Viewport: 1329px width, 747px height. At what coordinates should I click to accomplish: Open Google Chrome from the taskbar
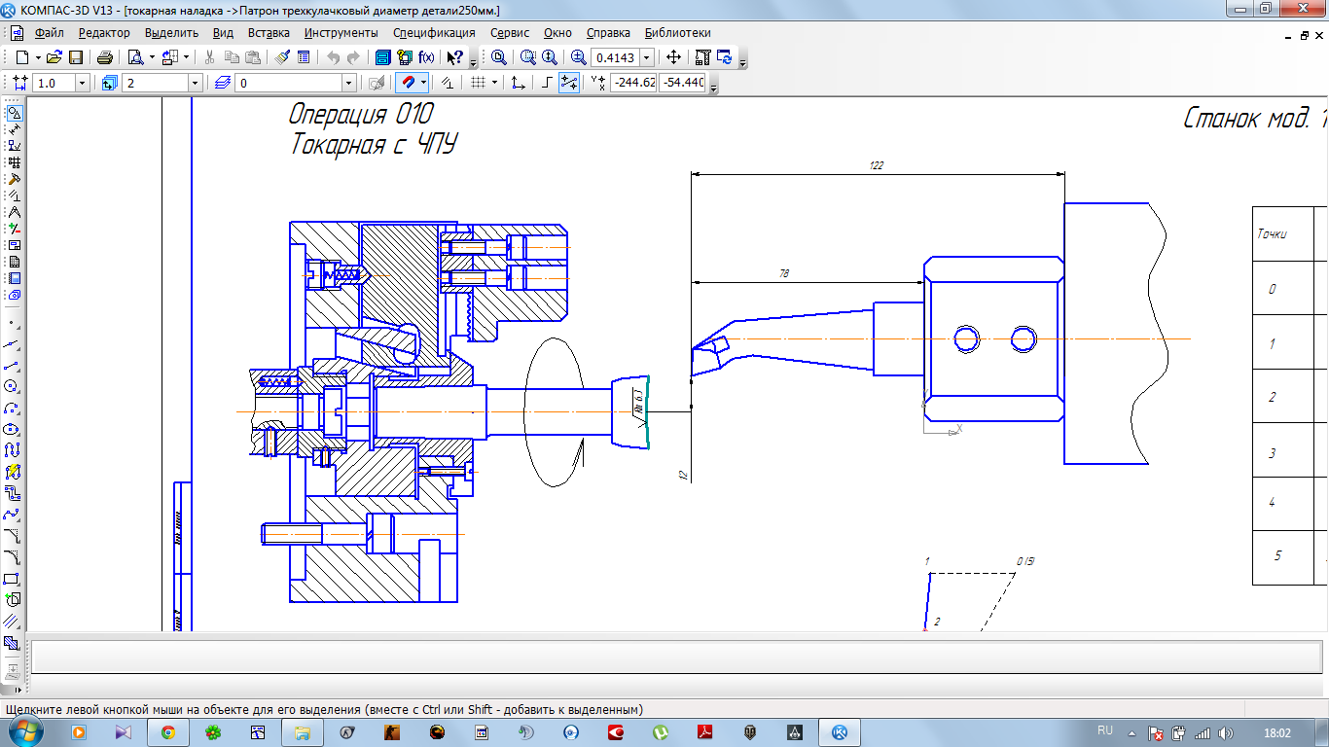click(x=168, y=732)
